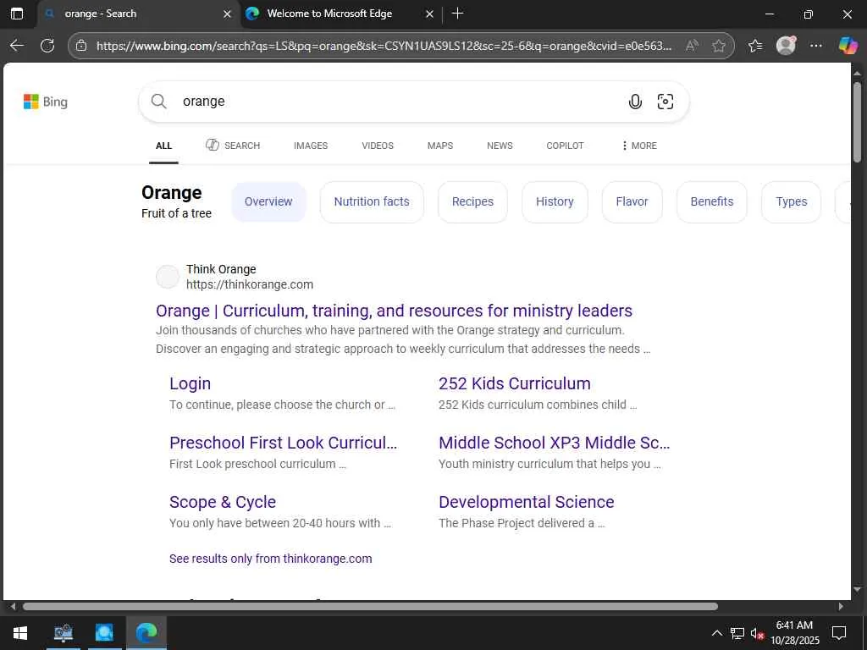The height and width of the screenshot is (650, 867).
Task: Open the Windows Start menu
Action: point(20,633)
